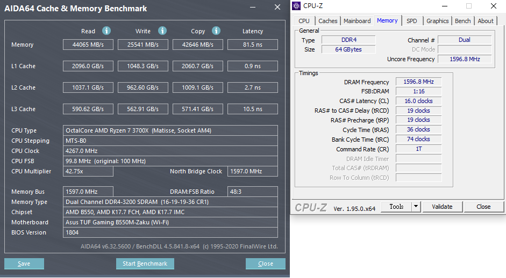Screen dimensions: 506x278
Task: Click the L3 Cache Copy value 571.41 GB/s
Action: tap(198, 109)
